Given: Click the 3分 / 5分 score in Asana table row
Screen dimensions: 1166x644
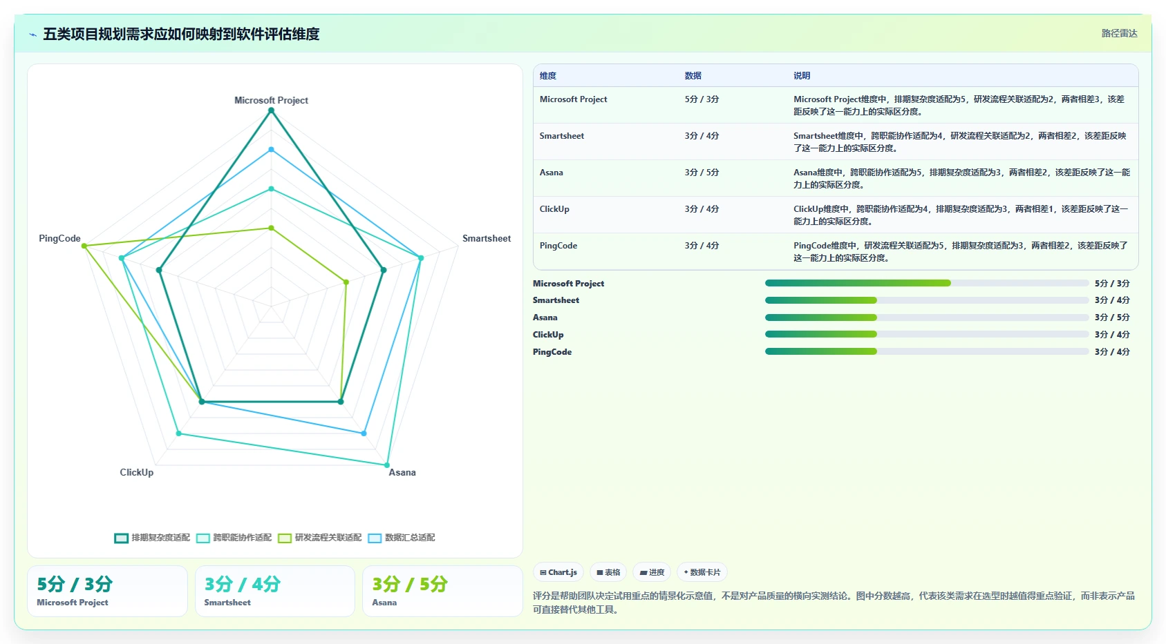Looking at the screenshot, I should [702, 173].
